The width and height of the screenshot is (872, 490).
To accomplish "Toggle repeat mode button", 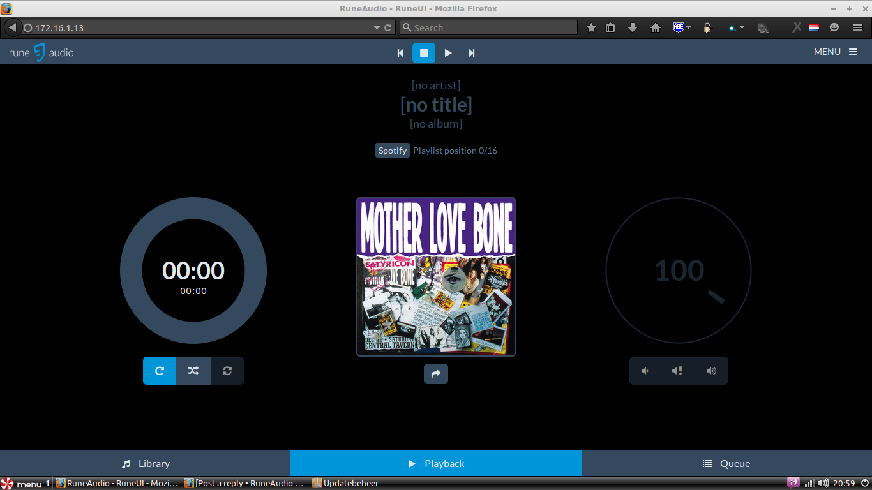I will tap(160, 371).
